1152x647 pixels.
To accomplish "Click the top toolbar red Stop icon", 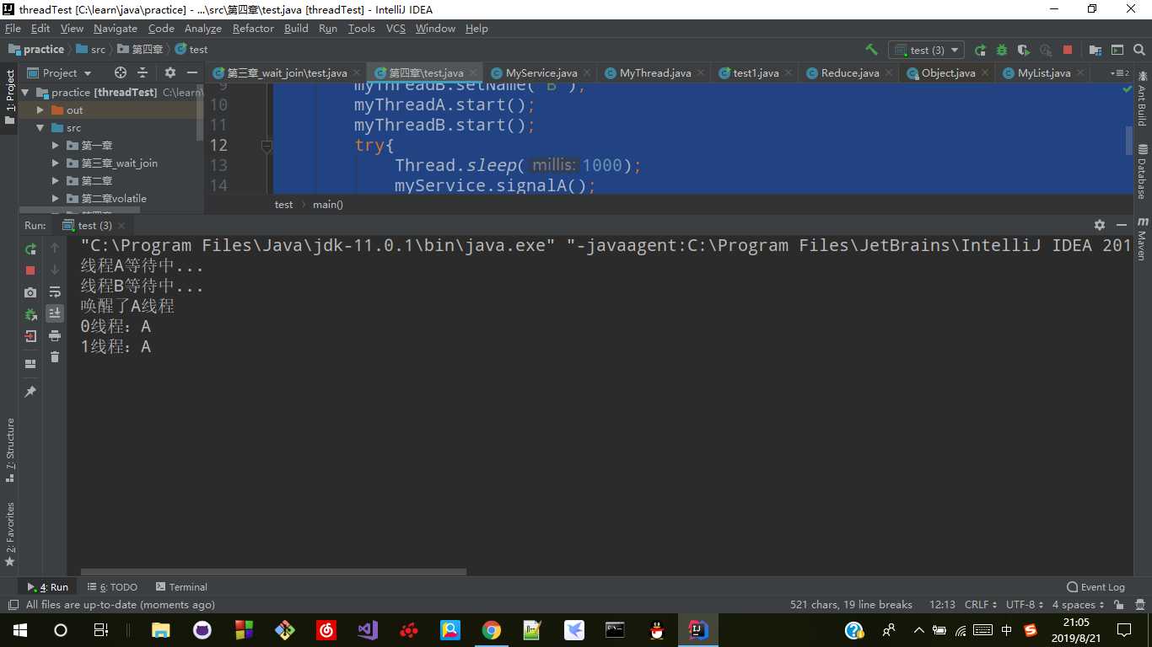I will [1068, 50].
